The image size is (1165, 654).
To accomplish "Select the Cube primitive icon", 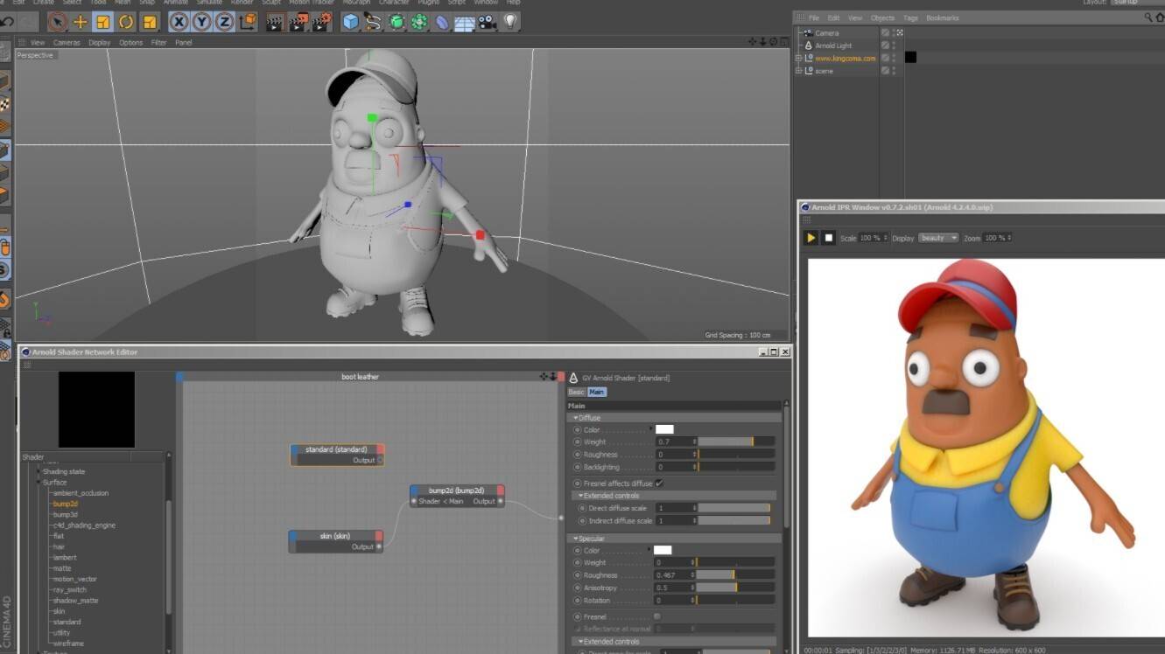I will [350, 22].
